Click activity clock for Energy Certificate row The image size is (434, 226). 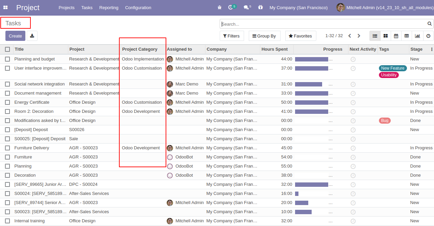coord(353,102)
